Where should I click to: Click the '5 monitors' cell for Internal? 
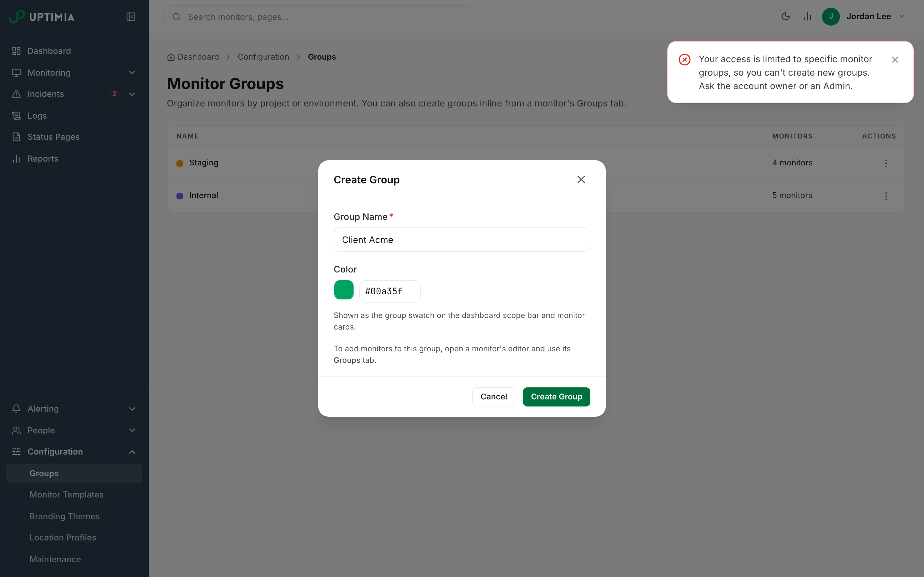[x=792, y=196]
